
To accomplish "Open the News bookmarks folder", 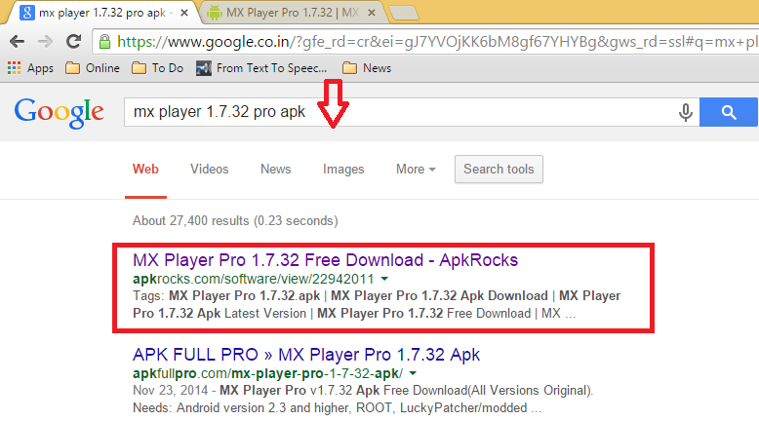I will tap(367, 68).
